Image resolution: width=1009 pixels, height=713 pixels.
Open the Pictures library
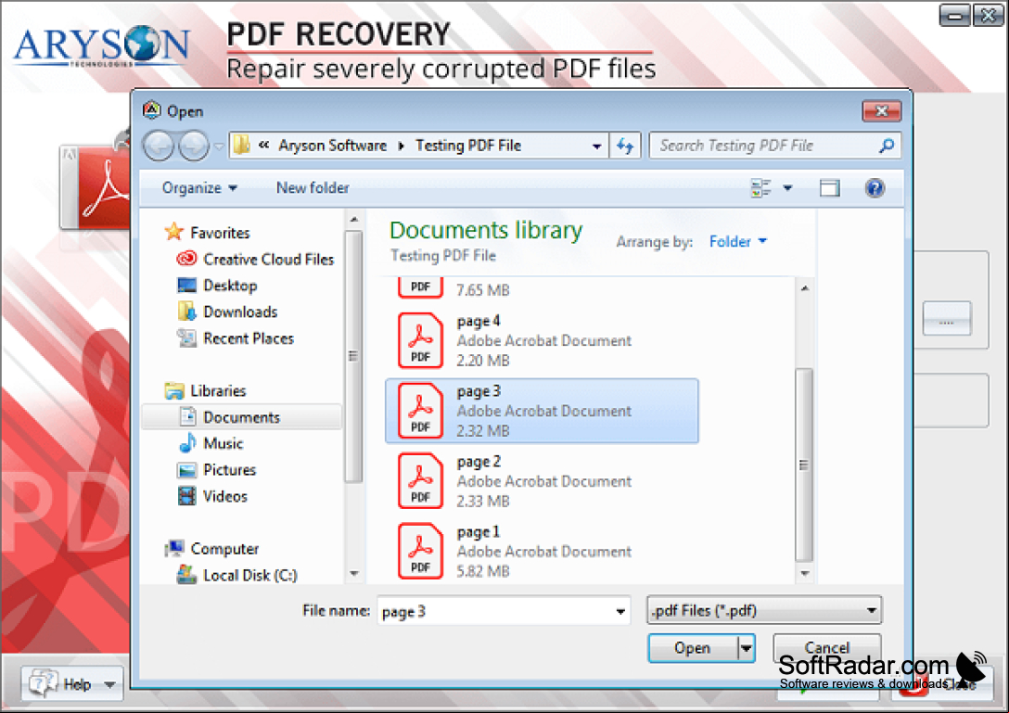click(229, 470)
